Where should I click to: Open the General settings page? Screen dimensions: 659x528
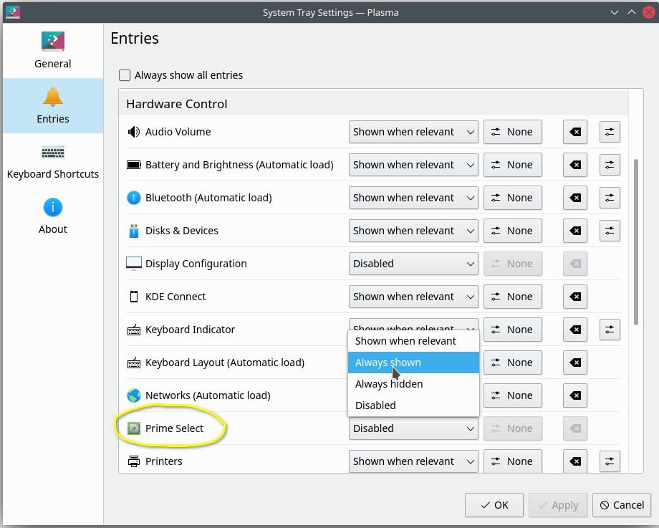53,50
